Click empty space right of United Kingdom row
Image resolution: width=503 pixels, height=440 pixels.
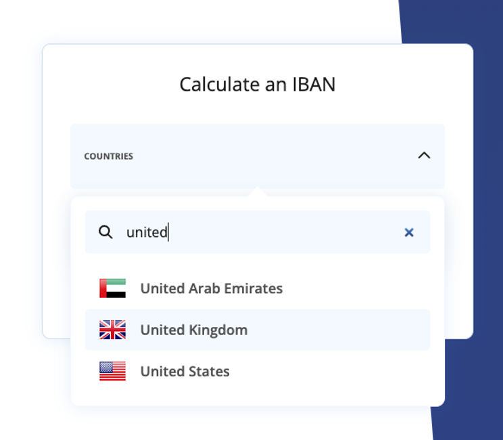352,330
